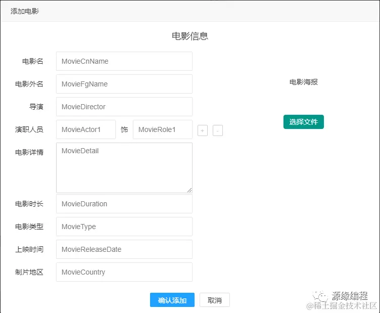Viewport: 380px width, 313px height.
Task: Confirm with the 确认添加 button
Action: (172, 300)
